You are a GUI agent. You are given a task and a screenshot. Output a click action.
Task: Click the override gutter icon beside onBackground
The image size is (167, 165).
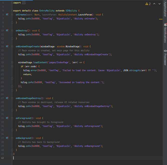pos(7,138)
